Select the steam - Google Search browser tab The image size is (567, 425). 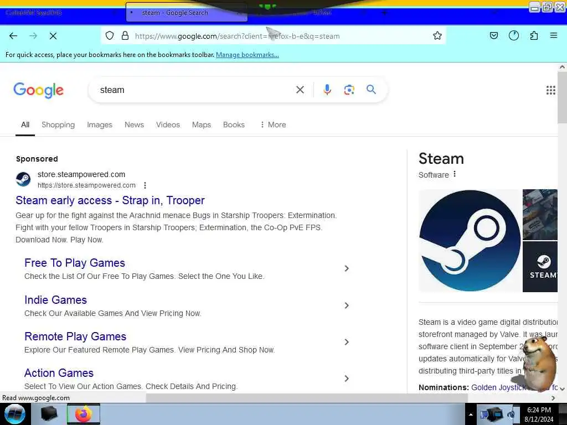(x=187, y=13)
